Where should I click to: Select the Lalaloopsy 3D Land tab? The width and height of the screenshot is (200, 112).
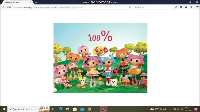click(x=17, y=2)
